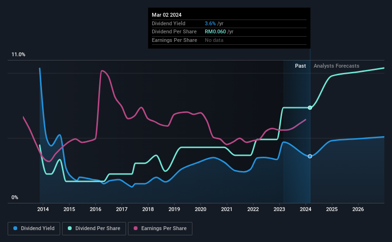Image resolution: width=392 pixels, height=242 pixels.
Task: Click the pink Earnings Per Share legend dot
Action: (x=136, y=228)
